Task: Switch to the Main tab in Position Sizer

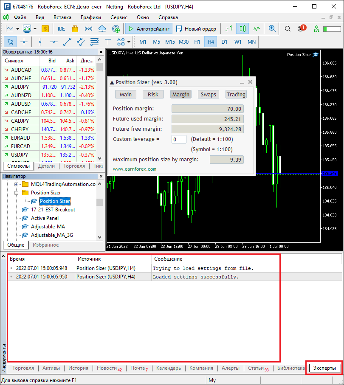Action: pos(126,94)
